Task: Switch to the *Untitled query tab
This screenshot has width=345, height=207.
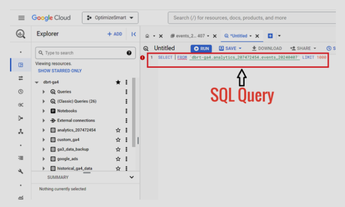Action: pos(236,36)
